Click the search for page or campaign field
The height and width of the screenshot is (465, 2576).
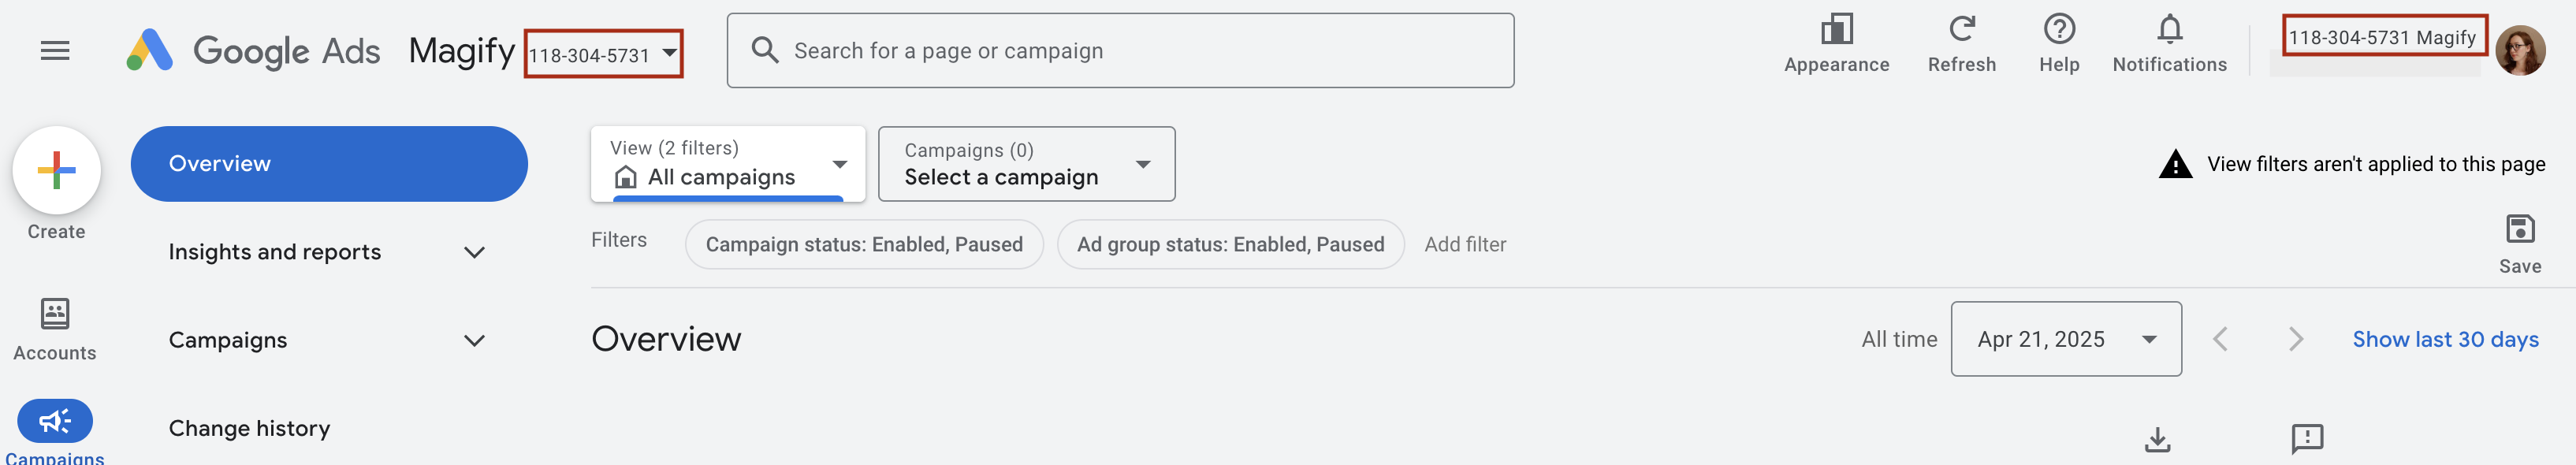[1120, 51]
